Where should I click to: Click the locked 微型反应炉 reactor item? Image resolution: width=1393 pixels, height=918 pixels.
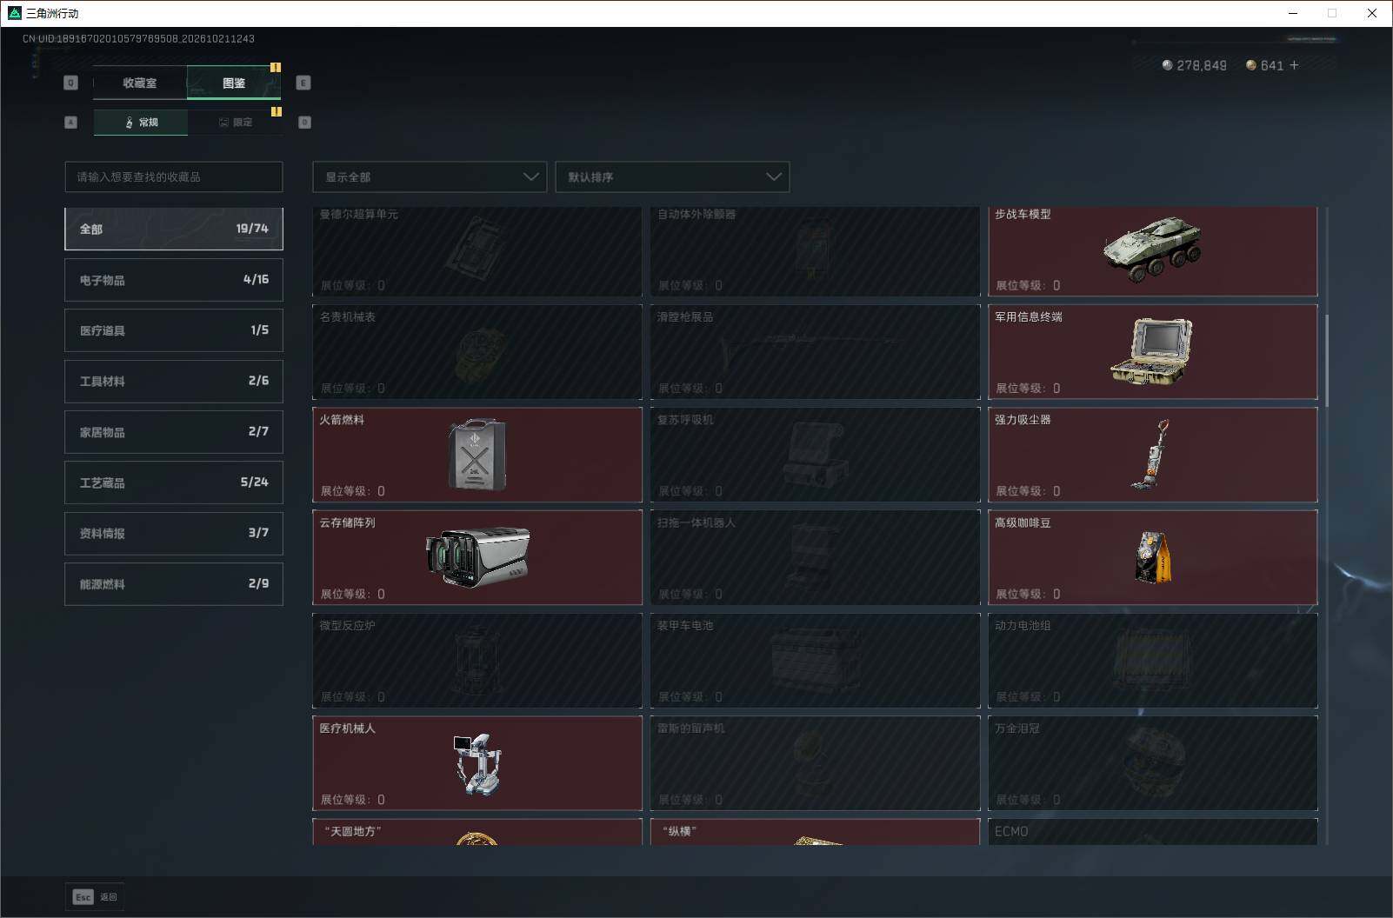tap(477, 661)
